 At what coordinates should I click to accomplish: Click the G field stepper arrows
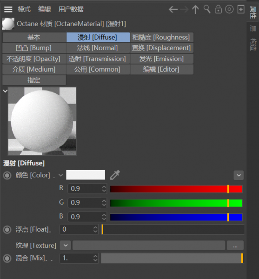(x=104, y=203)
